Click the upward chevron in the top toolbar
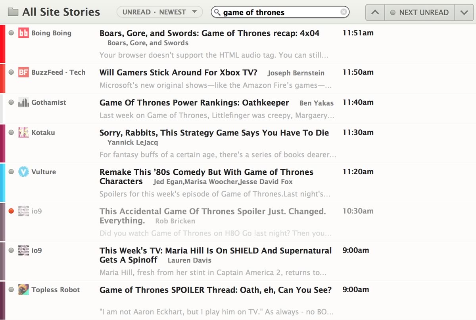The image size is (476, 320). tap(374, 12)
